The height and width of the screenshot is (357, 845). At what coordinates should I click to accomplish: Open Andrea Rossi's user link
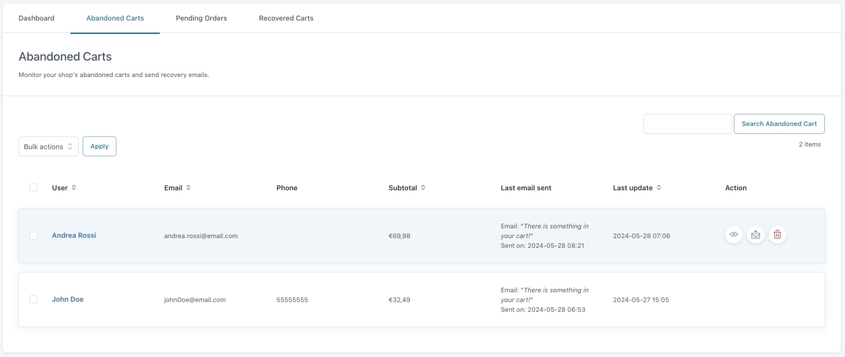74,235
